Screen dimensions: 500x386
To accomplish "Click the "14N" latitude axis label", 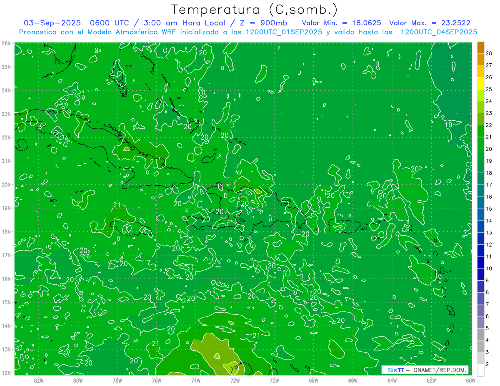I will 6,326.
